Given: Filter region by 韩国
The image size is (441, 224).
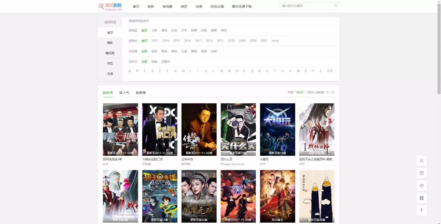Looking at the screenshot, I should (x=194, y=30).
